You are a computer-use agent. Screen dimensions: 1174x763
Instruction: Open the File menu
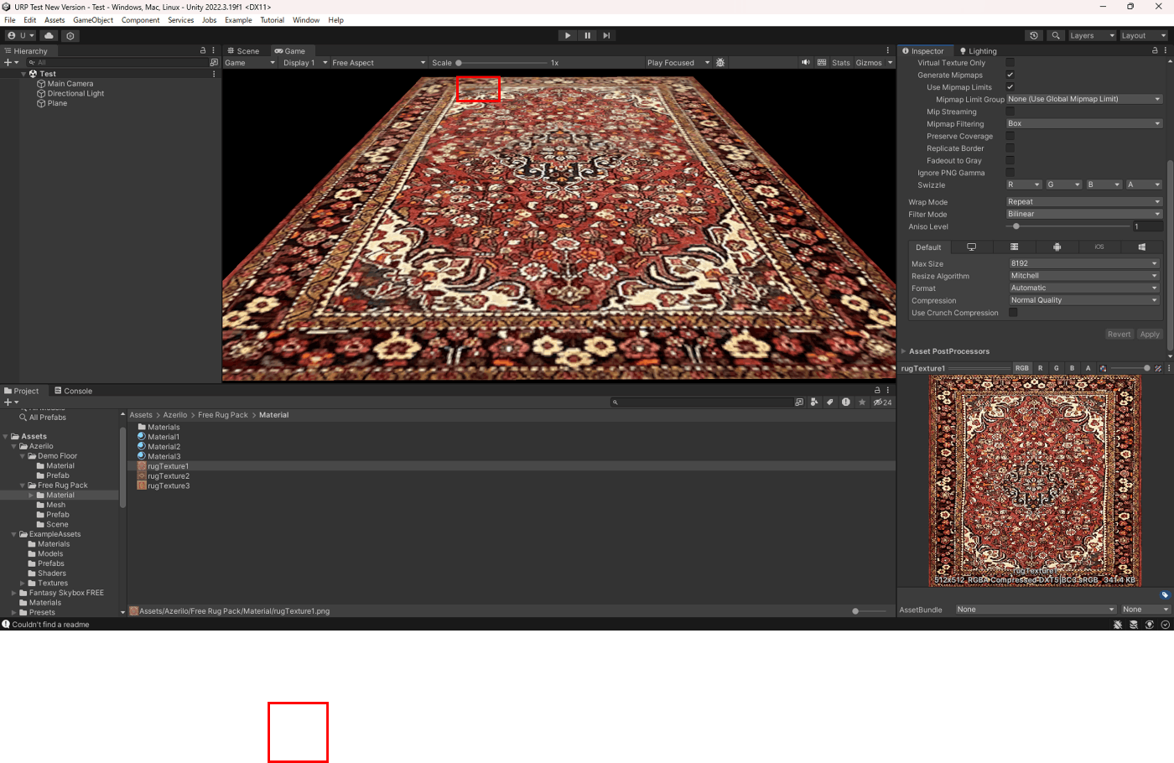[x=10, y=20]
